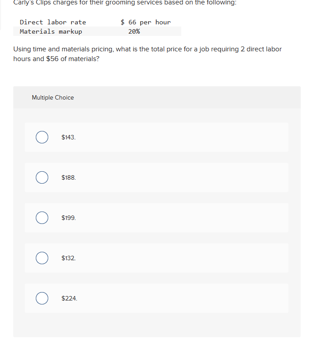Click the $224 answer text label
This screenshot has width=310, height=358.
tap(69, 298)
